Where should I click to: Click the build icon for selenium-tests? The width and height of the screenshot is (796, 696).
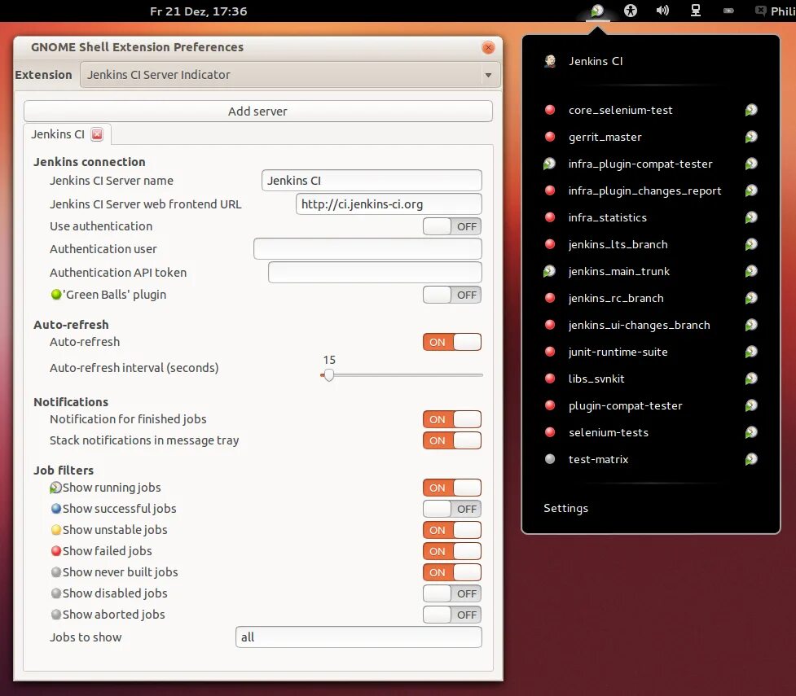tap(751, 433)
